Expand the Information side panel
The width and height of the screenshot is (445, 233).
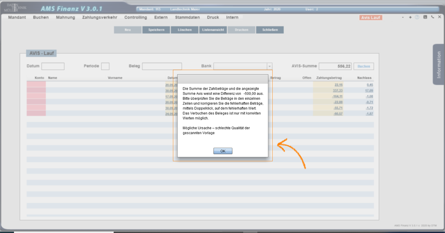point(438,64)
